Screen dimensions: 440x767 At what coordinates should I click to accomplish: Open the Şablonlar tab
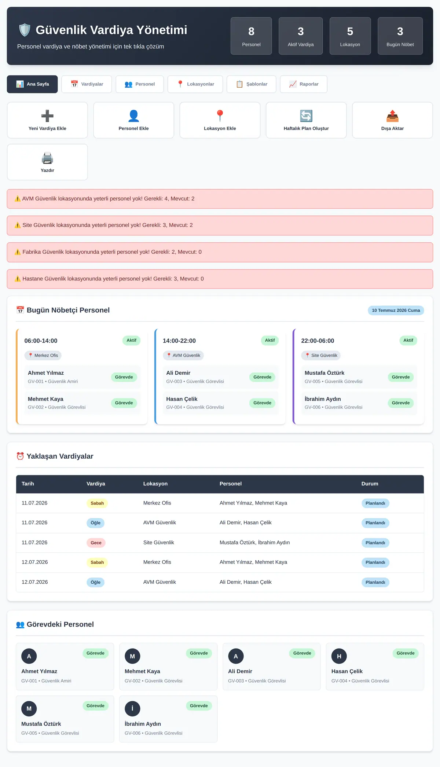[x=252, y=84]
